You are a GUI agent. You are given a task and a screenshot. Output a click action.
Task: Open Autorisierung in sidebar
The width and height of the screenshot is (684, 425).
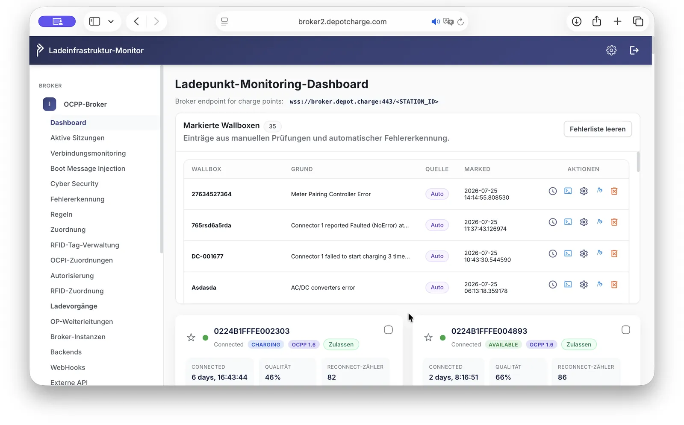[x=72, y=276]
